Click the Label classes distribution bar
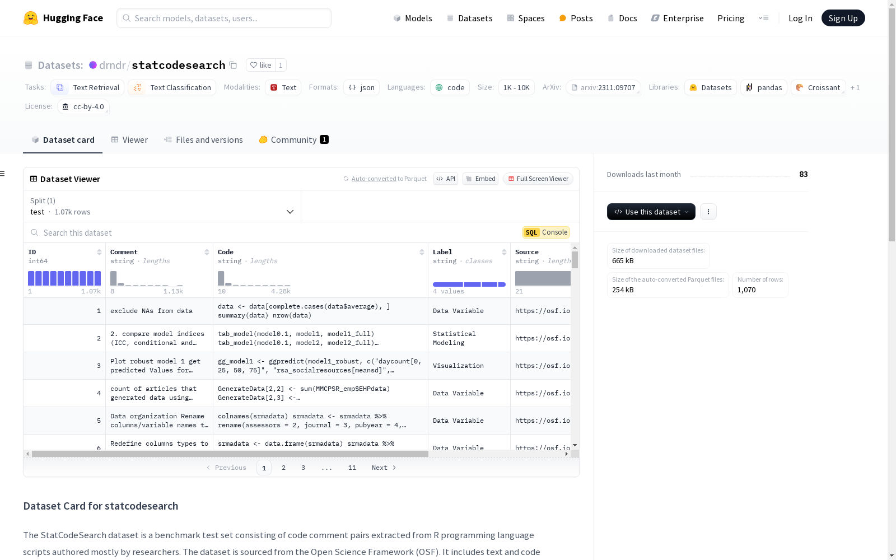 (469, 284)
